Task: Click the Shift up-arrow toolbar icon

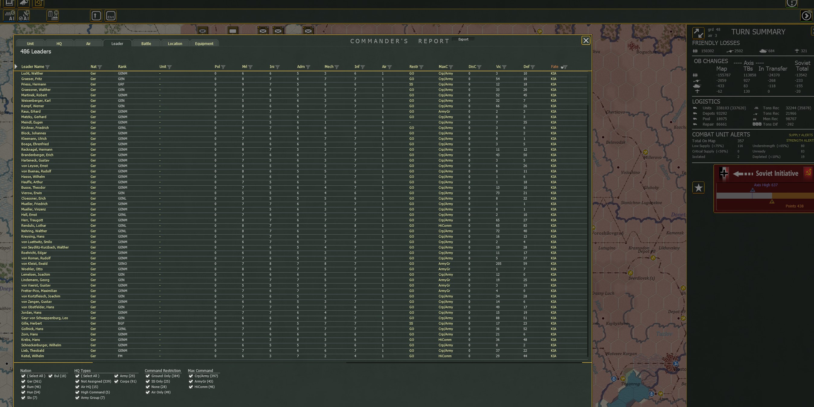Action: coord(96,16)
